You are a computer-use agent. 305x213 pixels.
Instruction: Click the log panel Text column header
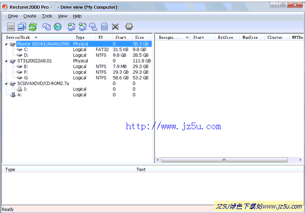click(x=215, y=170)
